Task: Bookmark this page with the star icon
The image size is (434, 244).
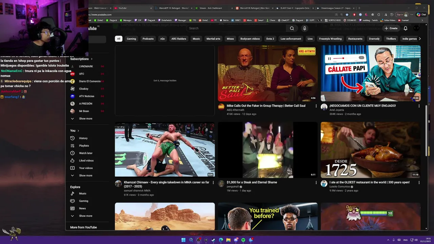Action: coord(347,15)
